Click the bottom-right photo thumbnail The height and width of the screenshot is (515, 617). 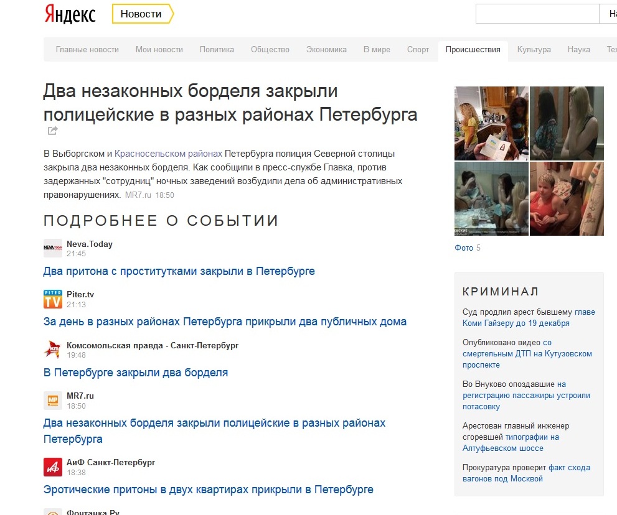pyautogui.click(x=567, y=199)
